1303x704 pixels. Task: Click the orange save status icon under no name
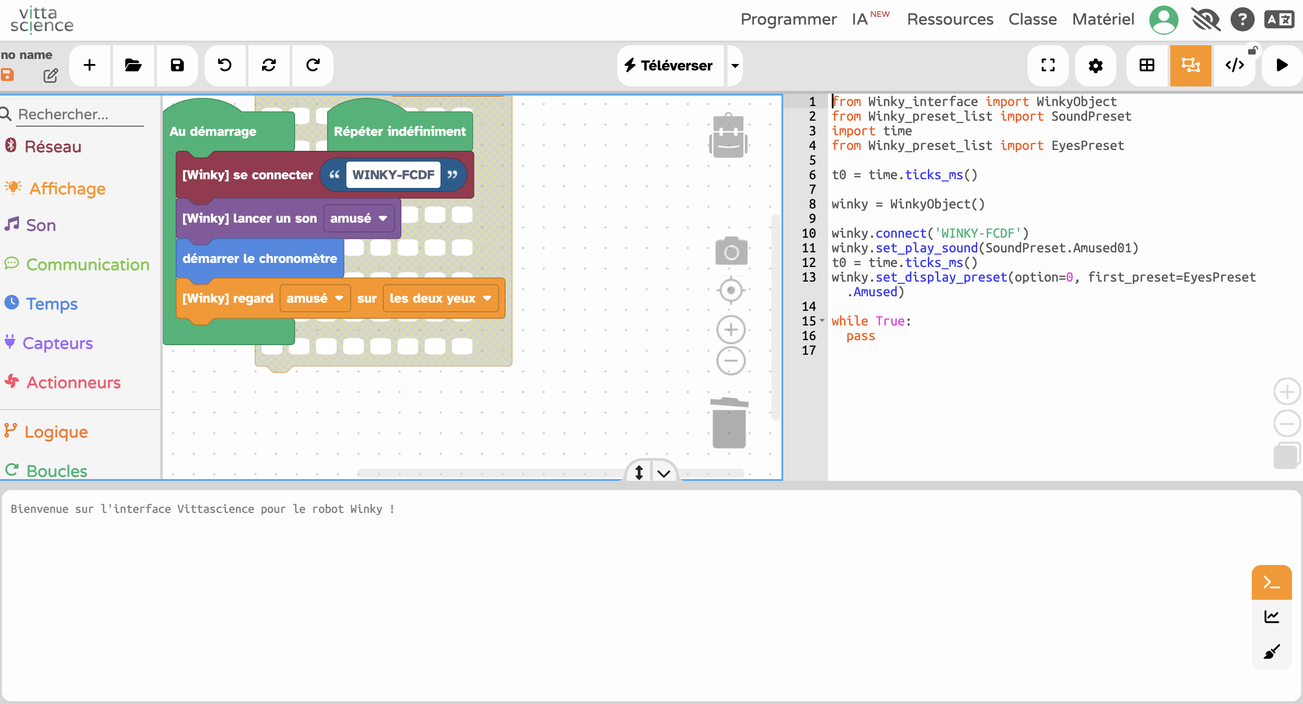(x=7, y=75)
